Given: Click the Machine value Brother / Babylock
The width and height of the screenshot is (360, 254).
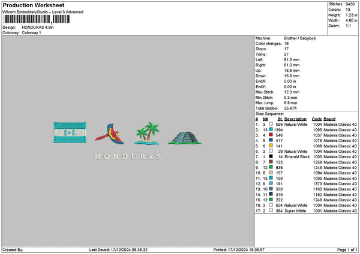Looking at the screenshot, I should coord(300,38).
